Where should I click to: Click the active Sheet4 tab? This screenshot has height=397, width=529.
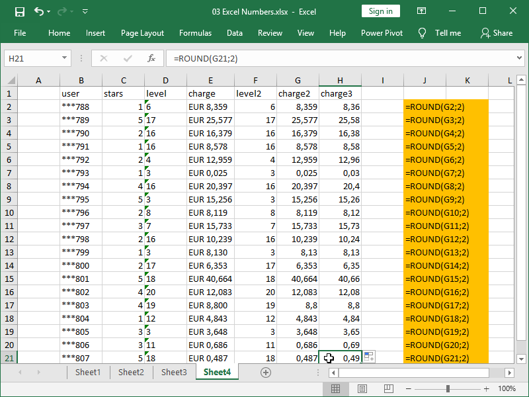click(x=218, y=372)
